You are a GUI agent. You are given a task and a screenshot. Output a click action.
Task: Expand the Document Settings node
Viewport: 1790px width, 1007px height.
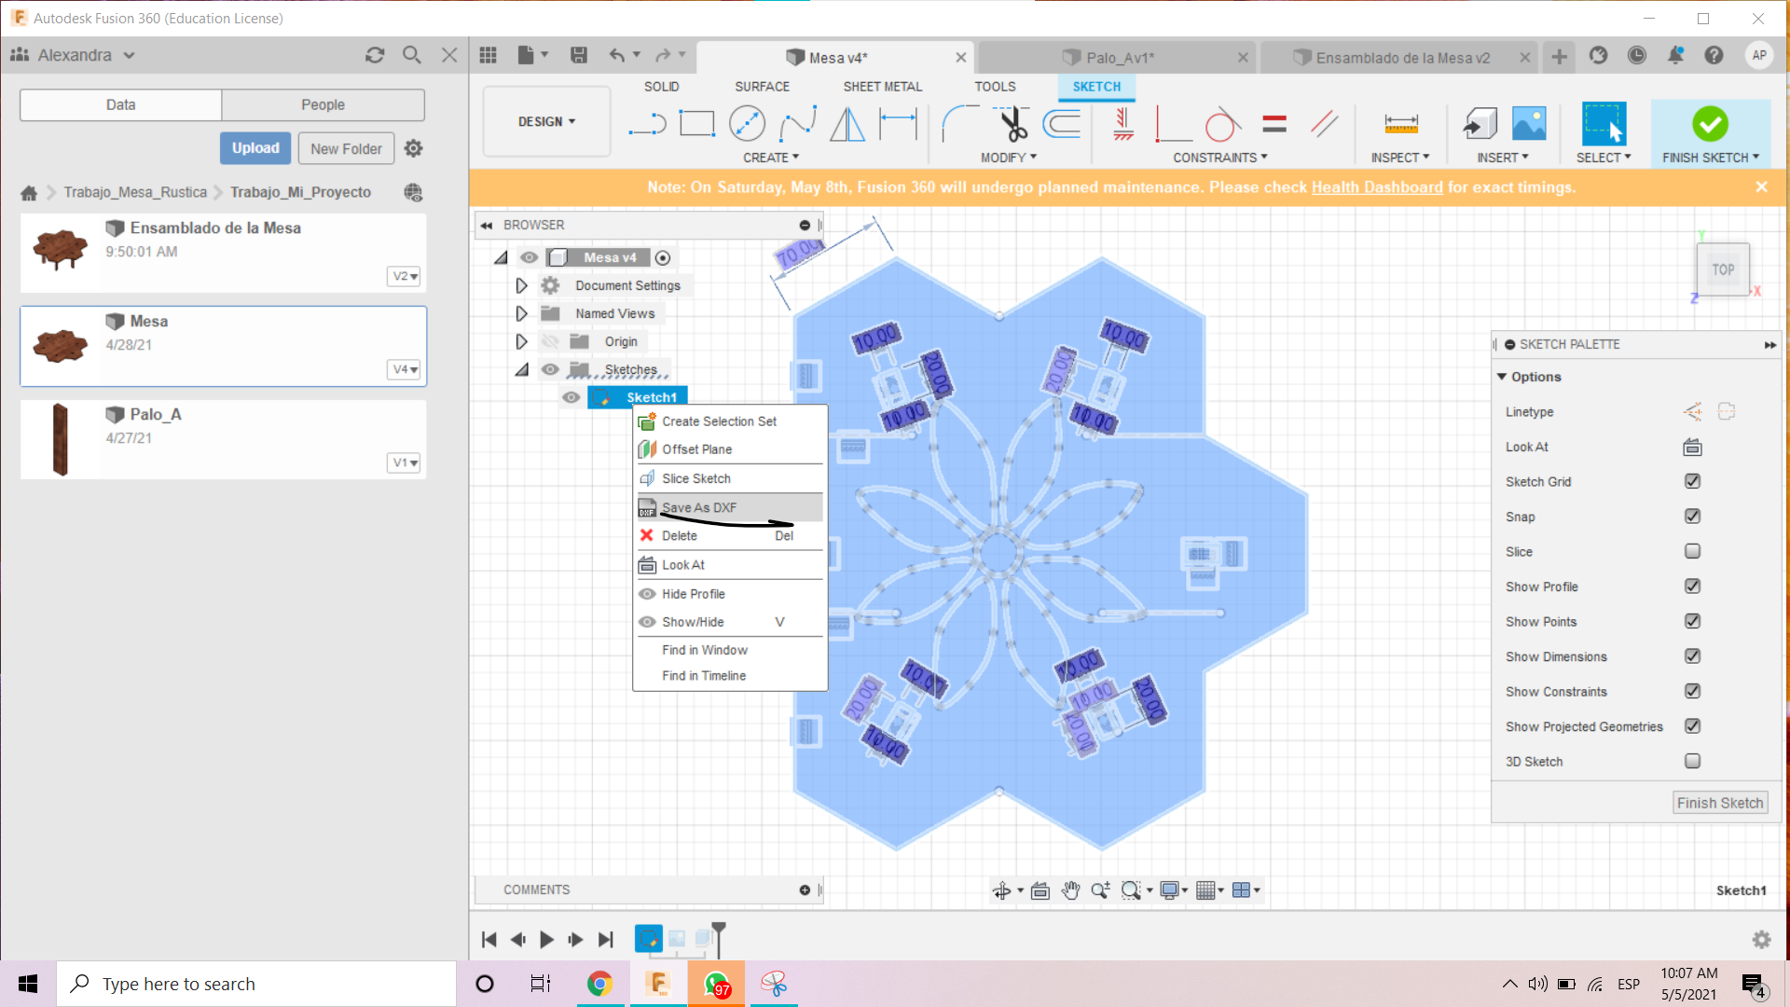click(522, 286)
